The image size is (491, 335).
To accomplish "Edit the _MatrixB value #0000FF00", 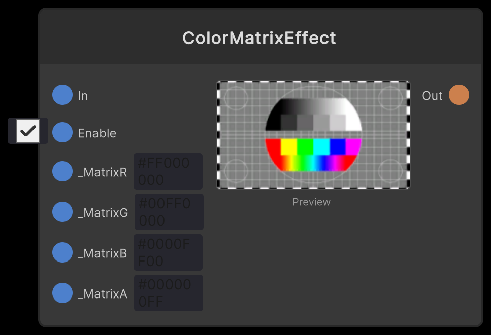I will pyautogui.click(x=168, y=252).
